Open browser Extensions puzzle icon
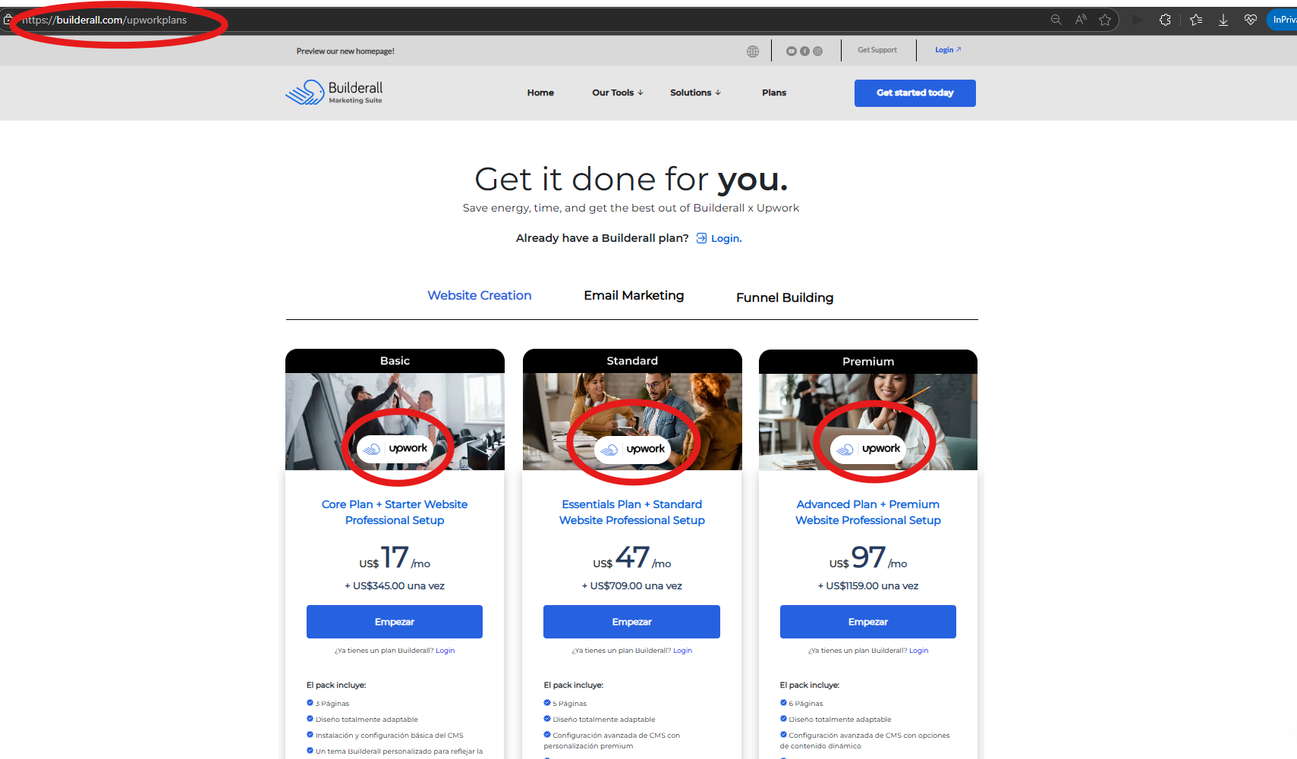This screenshot has width=1297, height=759. pos(1165,20)
